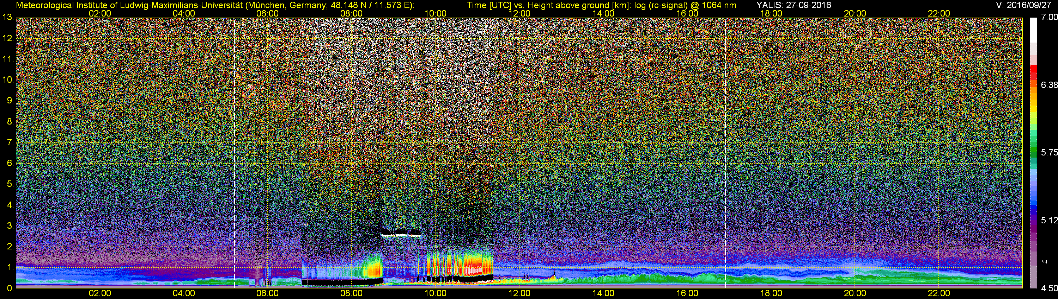Click the '06:00' label on the top time axis
This screenshot has height=299, width=1058.
point(267,13)
